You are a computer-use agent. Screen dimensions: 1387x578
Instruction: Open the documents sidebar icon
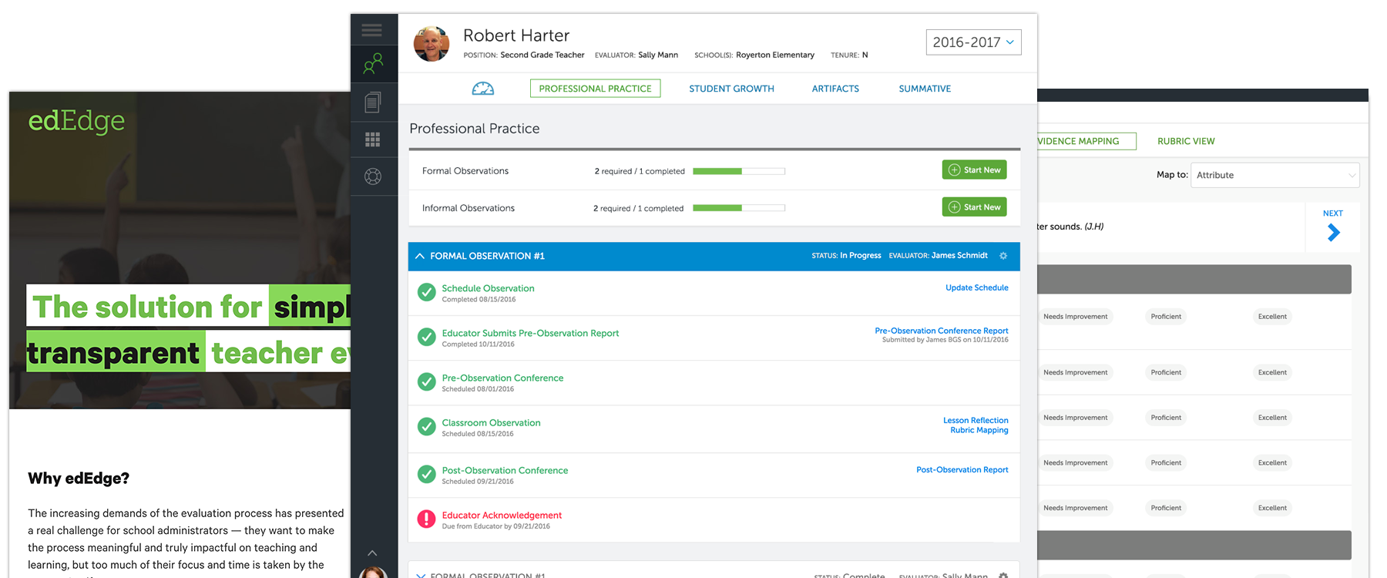(x=373, y=102)
